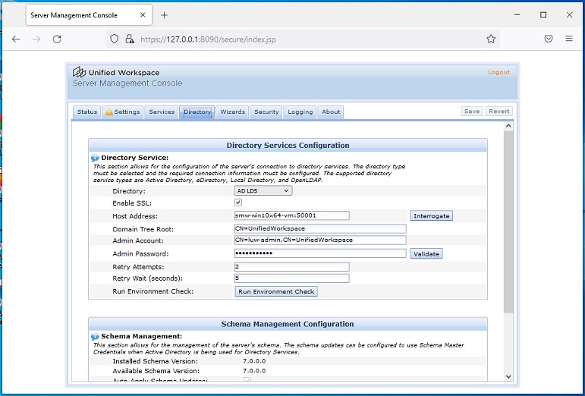Switch to the Services tab
This screenshot has width=585, height=396.
coord(162,112)
